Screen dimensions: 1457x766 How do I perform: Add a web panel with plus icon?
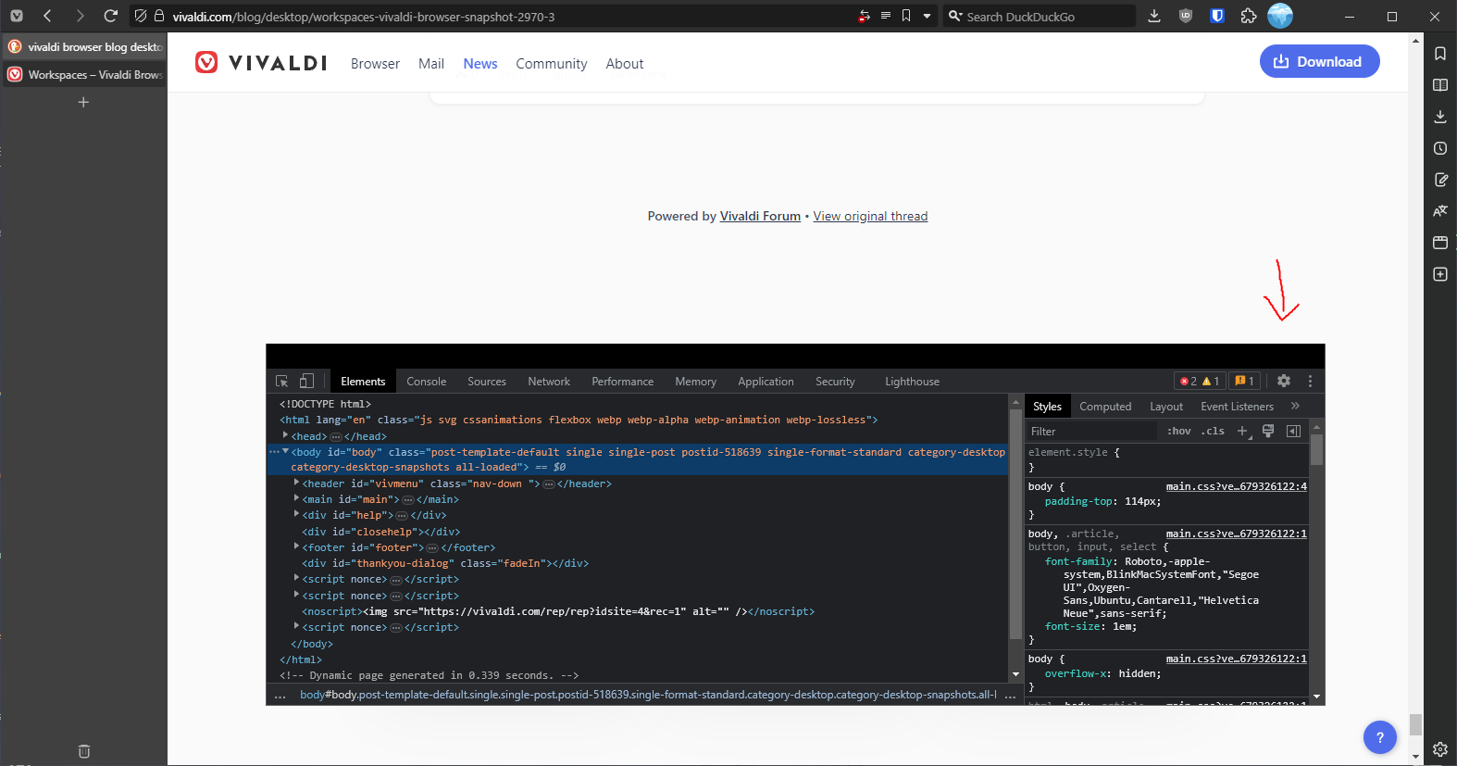(1440, 274)
